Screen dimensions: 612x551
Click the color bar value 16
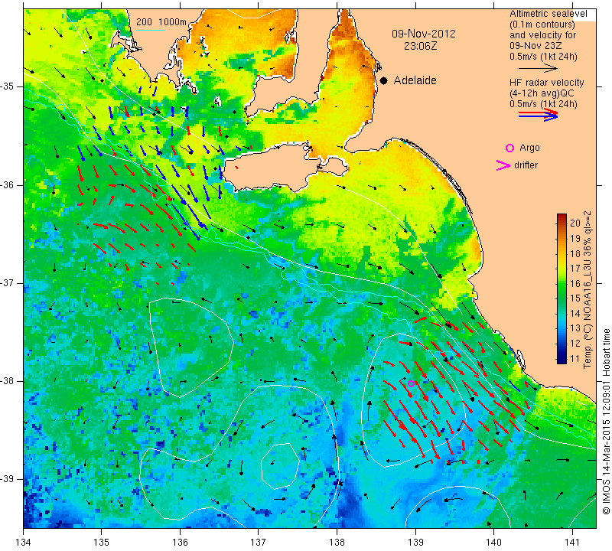[x=575, y=283]
